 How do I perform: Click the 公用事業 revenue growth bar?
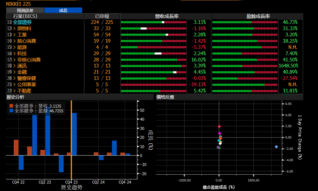(x=153, y=84)
